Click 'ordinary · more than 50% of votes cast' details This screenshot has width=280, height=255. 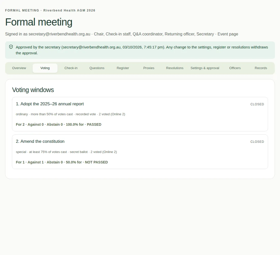70,114
